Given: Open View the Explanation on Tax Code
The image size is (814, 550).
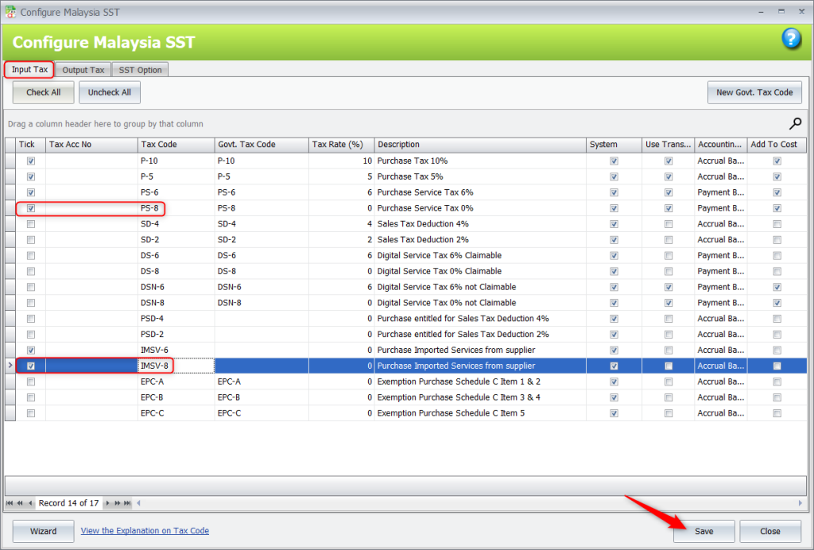Looking at the screenshot, I should coord(144,531).
